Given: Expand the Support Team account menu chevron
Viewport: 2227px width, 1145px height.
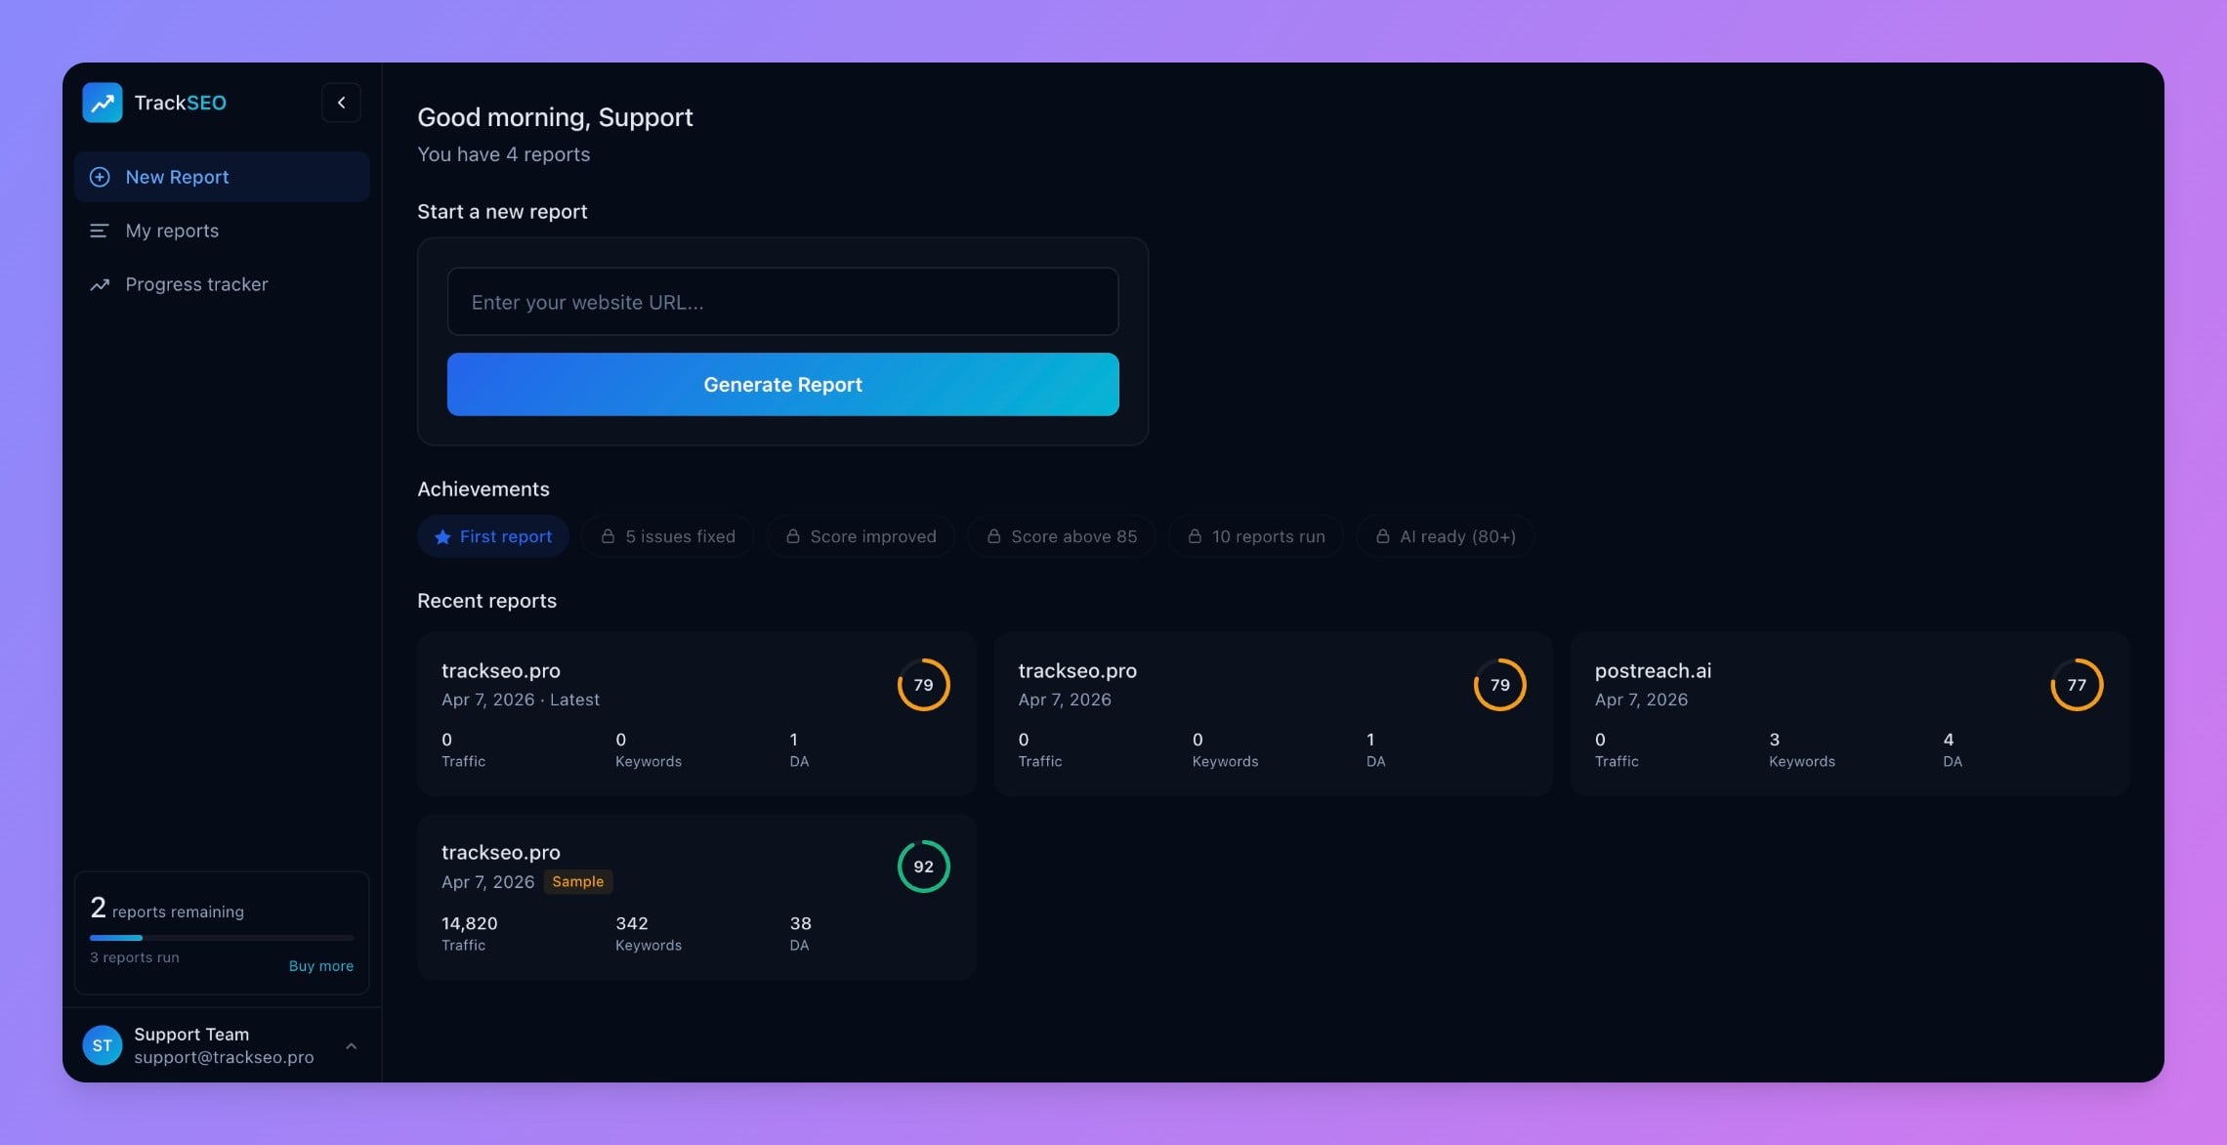Looking at the screenshot, I should pyautogui.click(x=352, y=1045).
